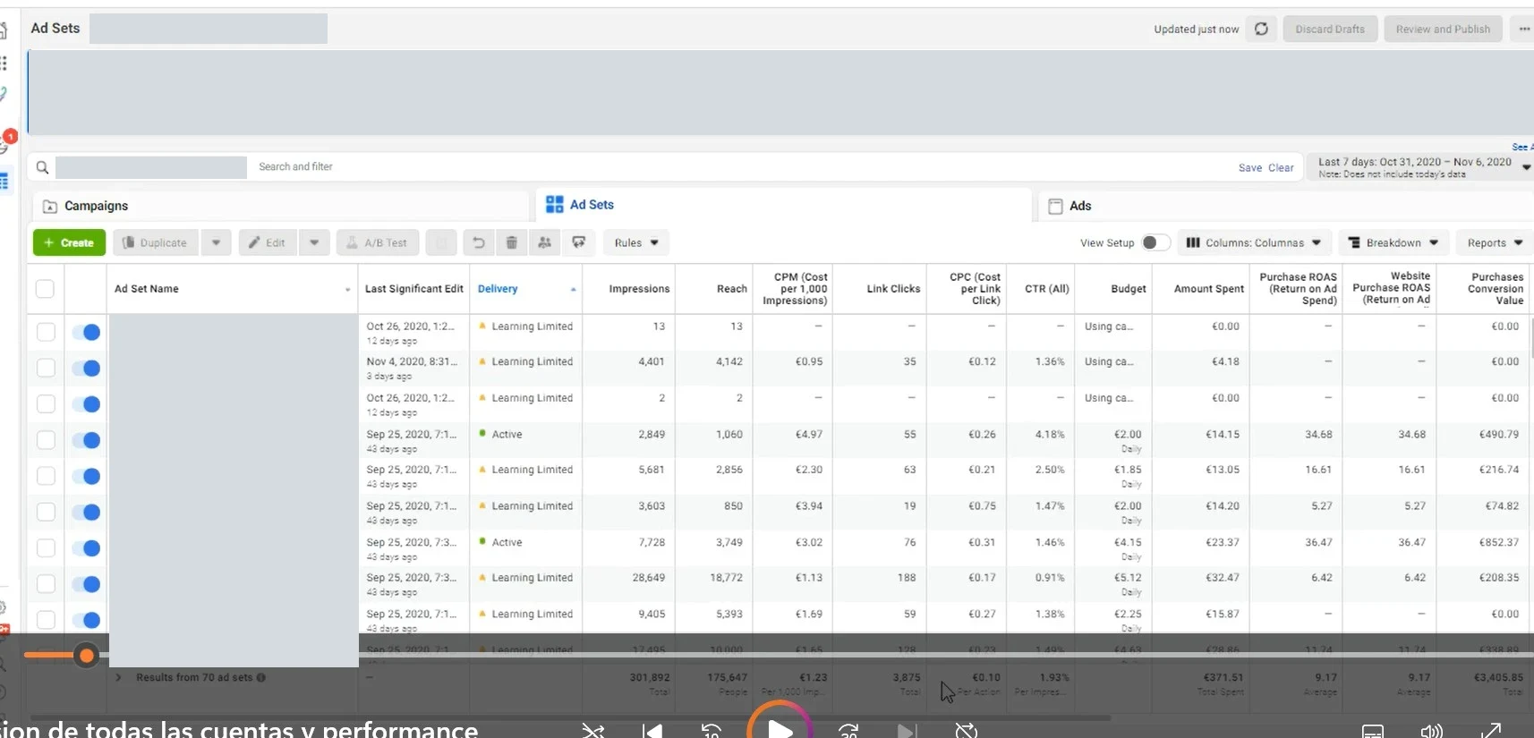This screenshot has width=1534, height=738.
Task: Open the Edit dropdown arrow
Action: (x=314, y=242)
